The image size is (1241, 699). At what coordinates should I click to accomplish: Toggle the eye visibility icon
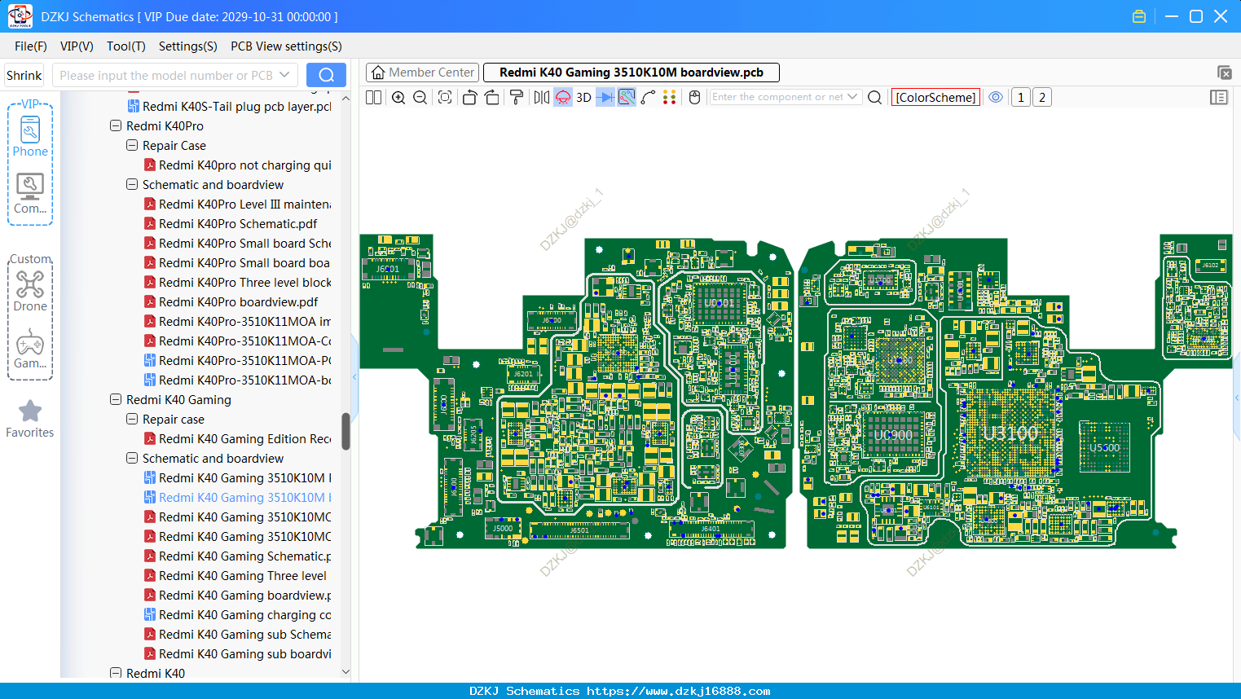point(996,97)
